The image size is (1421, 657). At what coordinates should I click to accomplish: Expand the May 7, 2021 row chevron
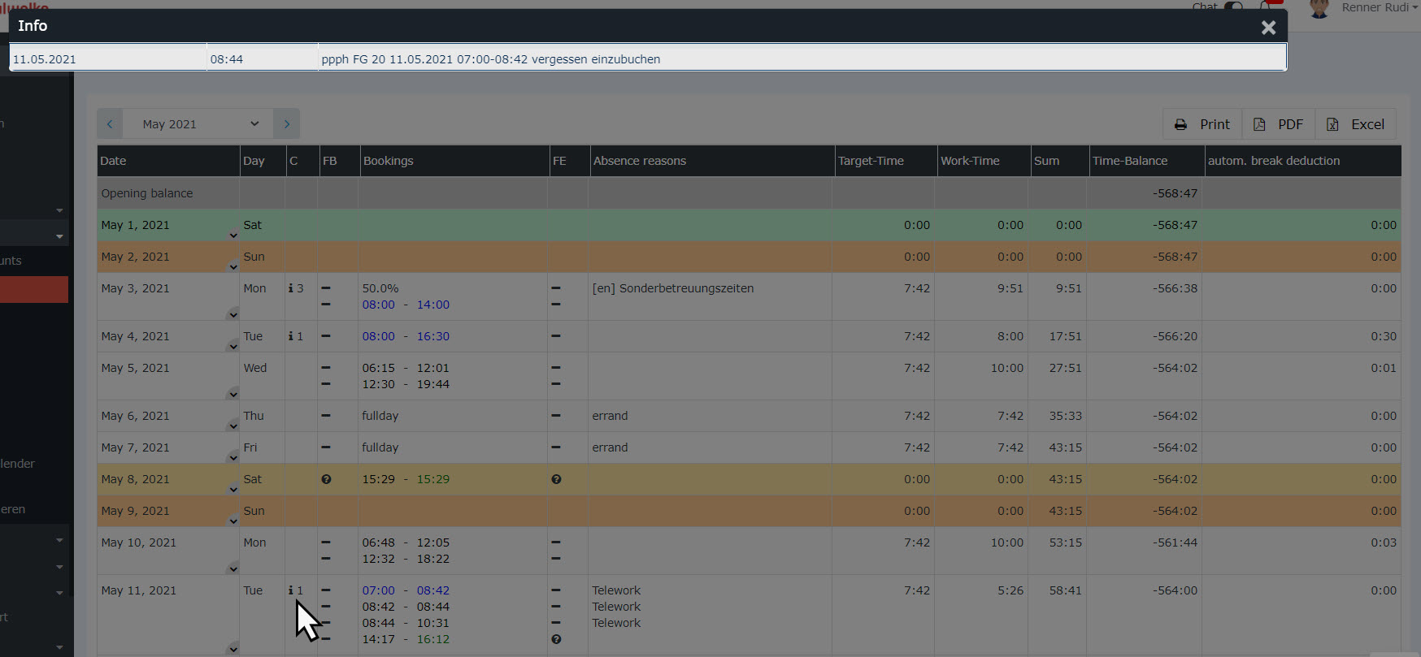point(232,458)
